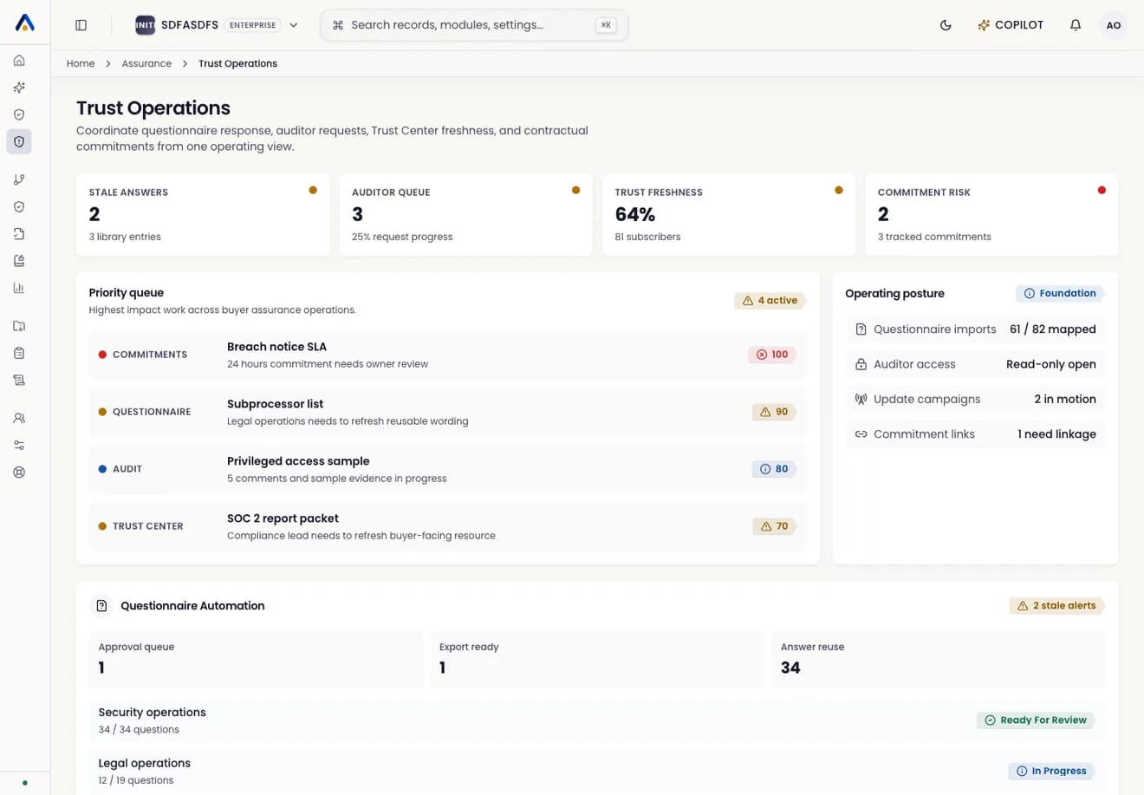The height and width of the screenshot is (795, 1144).
Task: Toggle the sidebar panel icon in header
Action: [81, 25]
